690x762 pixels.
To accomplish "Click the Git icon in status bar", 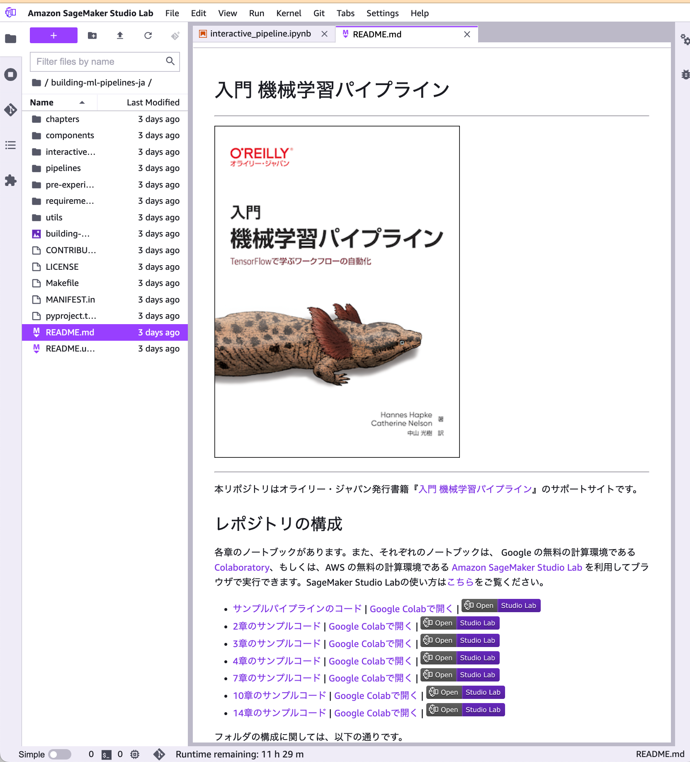I will pyautogui.click(x=159, y=755).
